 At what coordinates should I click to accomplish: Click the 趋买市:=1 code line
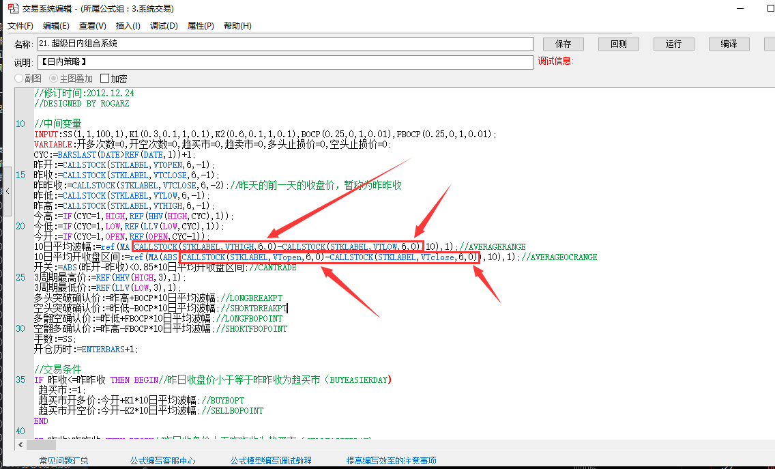pos(62,390)
